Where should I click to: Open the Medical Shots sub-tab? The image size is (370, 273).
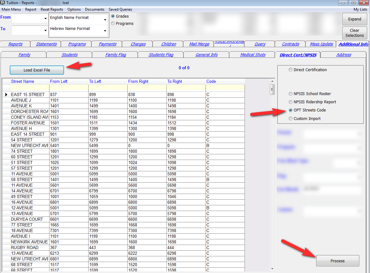pos(253,55)
